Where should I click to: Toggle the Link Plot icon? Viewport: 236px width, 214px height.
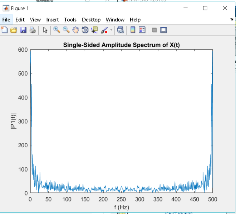coord(121,30)
